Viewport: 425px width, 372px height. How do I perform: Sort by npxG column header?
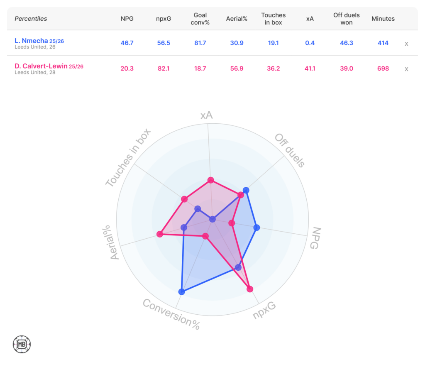(163, 19)
